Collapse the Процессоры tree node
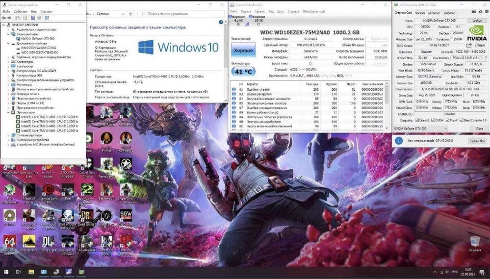The width and height of the screenshot is (490, 279). [x=8, y=112]
